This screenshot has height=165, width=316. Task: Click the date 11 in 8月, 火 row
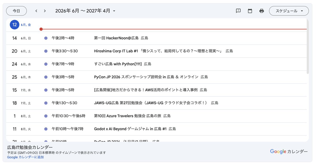[x=14, y=129]
